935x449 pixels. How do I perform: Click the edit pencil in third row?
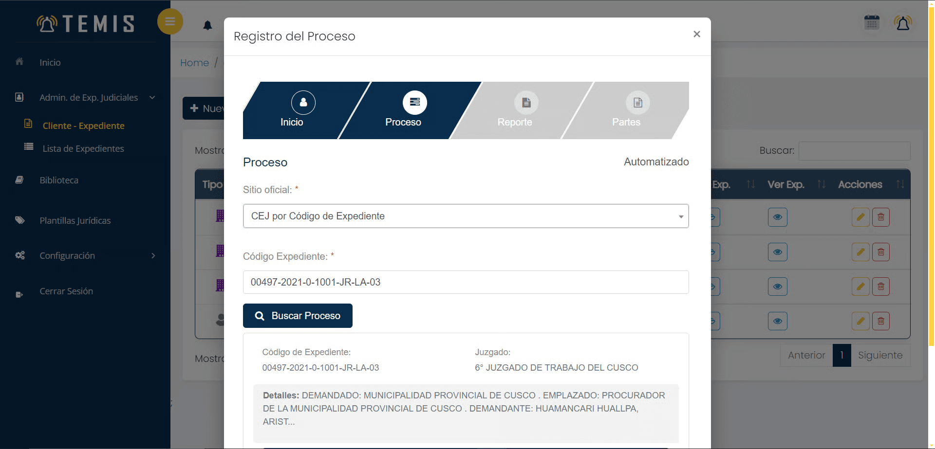[860, 287]
